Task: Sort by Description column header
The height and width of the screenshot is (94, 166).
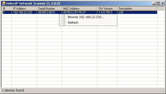Action: point(137,8)
